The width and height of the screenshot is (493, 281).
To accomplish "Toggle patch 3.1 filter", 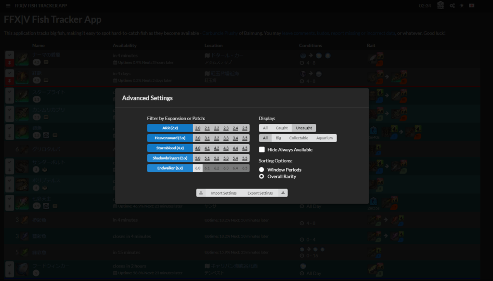I will tap(207, 138).
